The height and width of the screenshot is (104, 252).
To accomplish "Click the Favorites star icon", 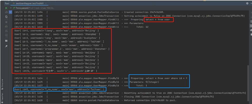I will pos(2,102).
